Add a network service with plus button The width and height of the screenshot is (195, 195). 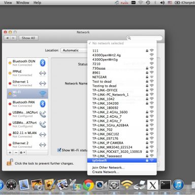[x=10, y=152]
